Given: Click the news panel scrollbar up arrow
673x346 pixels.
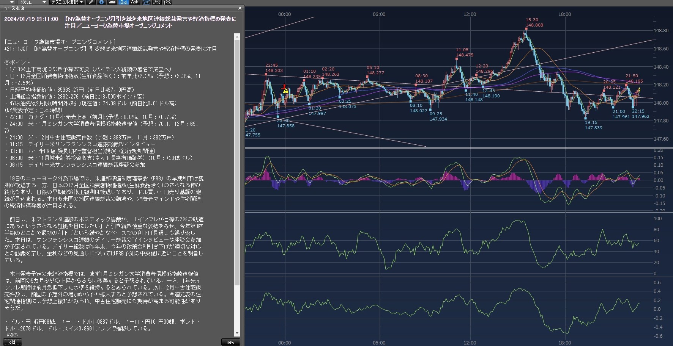Looking at the screenshot, I should [x=237, y=37].
